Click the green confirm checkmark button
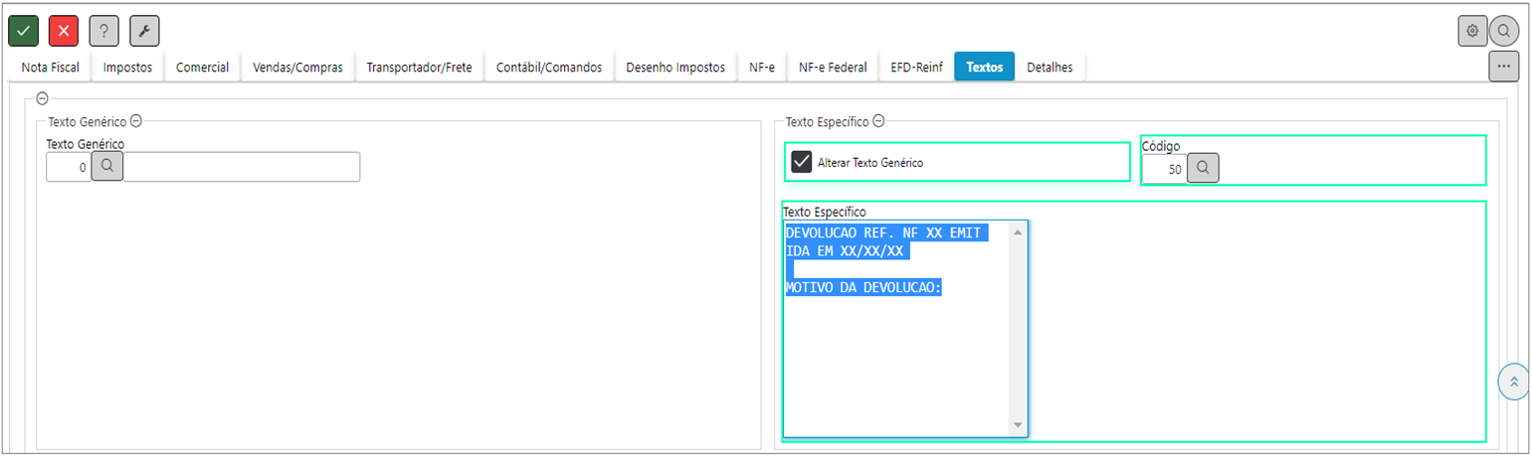Screen dimensions: 1532x456 [23, 31]
